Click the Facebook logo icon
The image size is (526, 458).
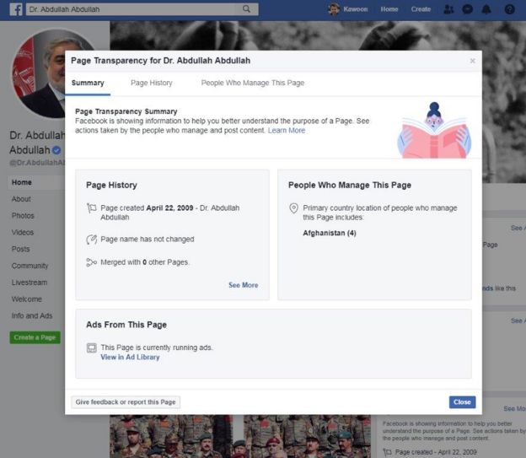(x=16, y=9)
